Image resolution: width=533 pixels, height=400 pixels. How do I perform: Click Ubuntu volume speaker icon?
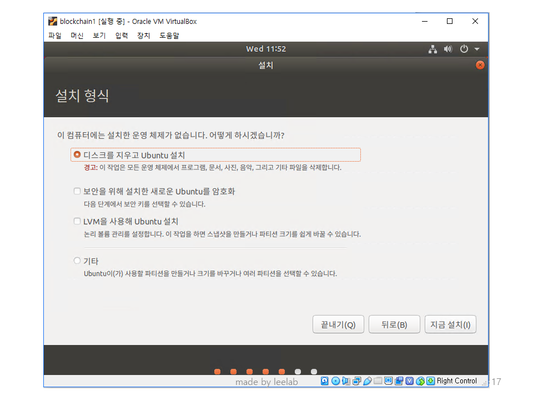coord(448,49)
